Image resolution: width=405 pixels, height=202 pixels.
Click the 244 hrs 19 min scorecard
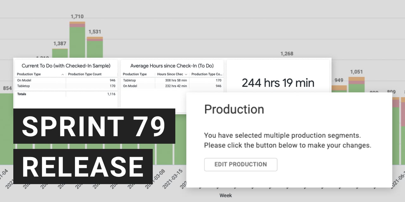278,83
